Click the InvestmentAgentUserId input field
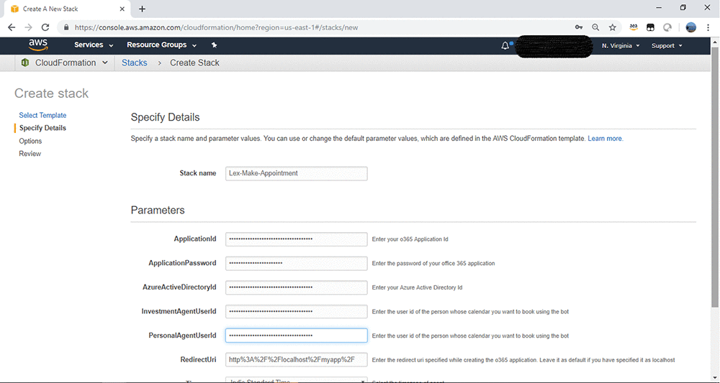 pyautogui.click(x=296, y=312)
